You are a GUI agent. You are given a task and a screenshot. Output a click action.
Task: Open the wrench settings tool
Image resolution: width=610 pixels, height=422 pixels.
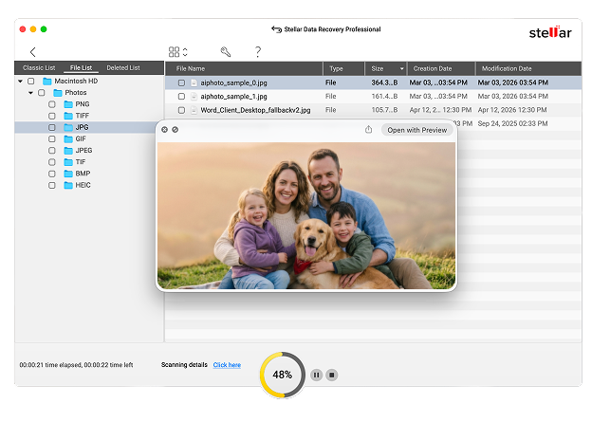click(226, 52)
